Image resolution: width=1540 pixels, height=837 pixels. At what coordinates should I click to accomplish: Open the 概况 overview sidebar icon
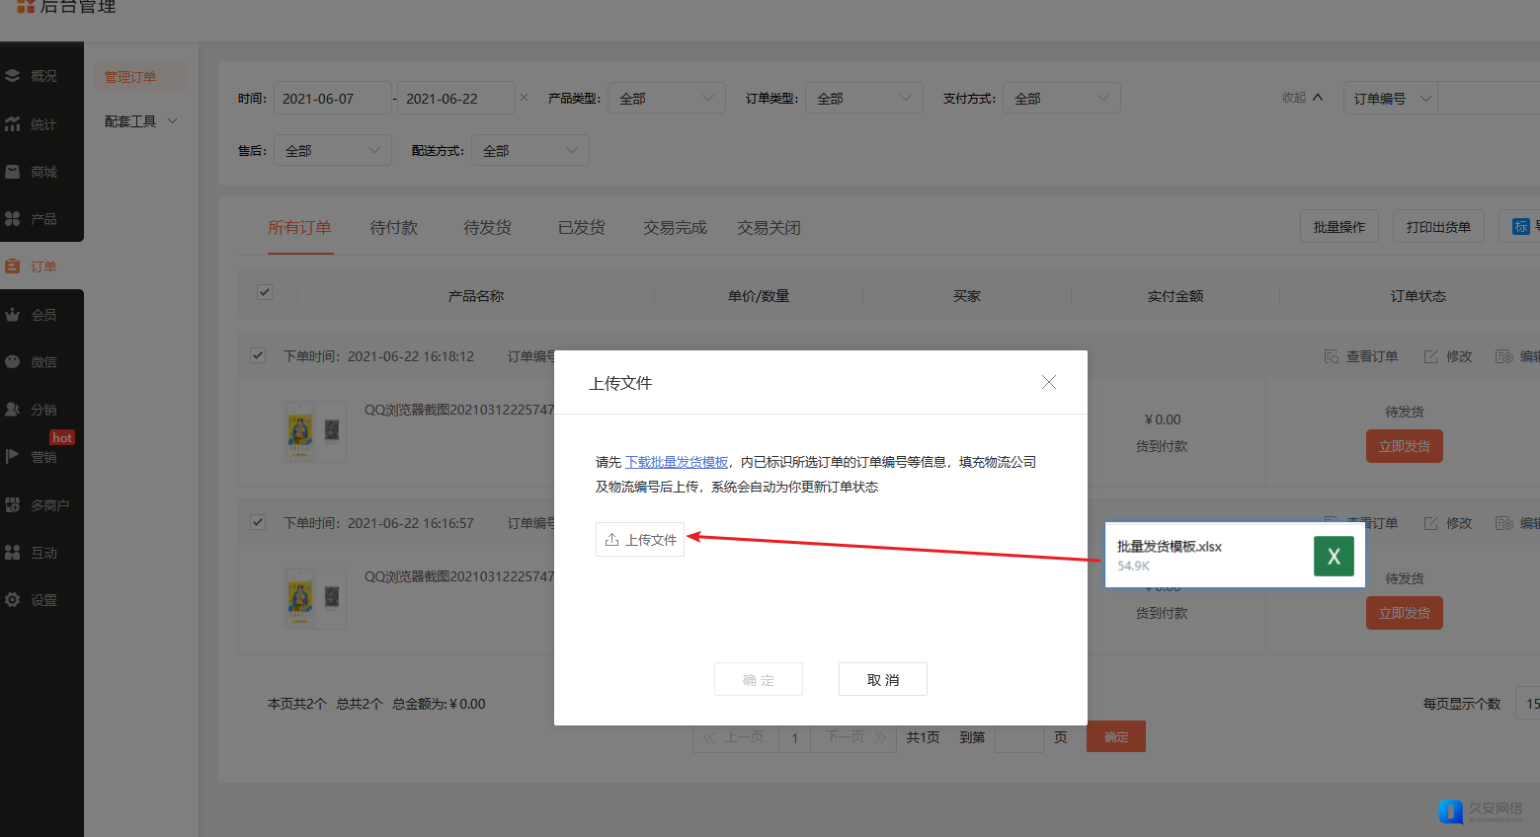coord(13,76)
